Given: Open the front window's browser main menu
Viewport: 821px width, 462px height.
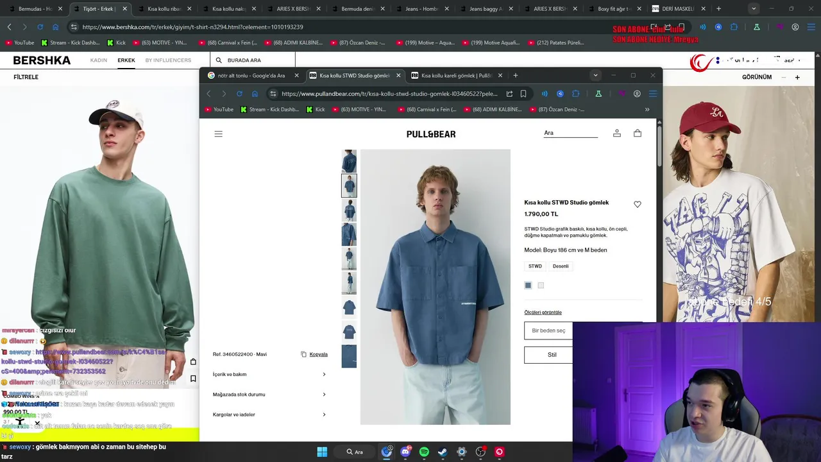Looking at the screenshot, I should 653,94.
